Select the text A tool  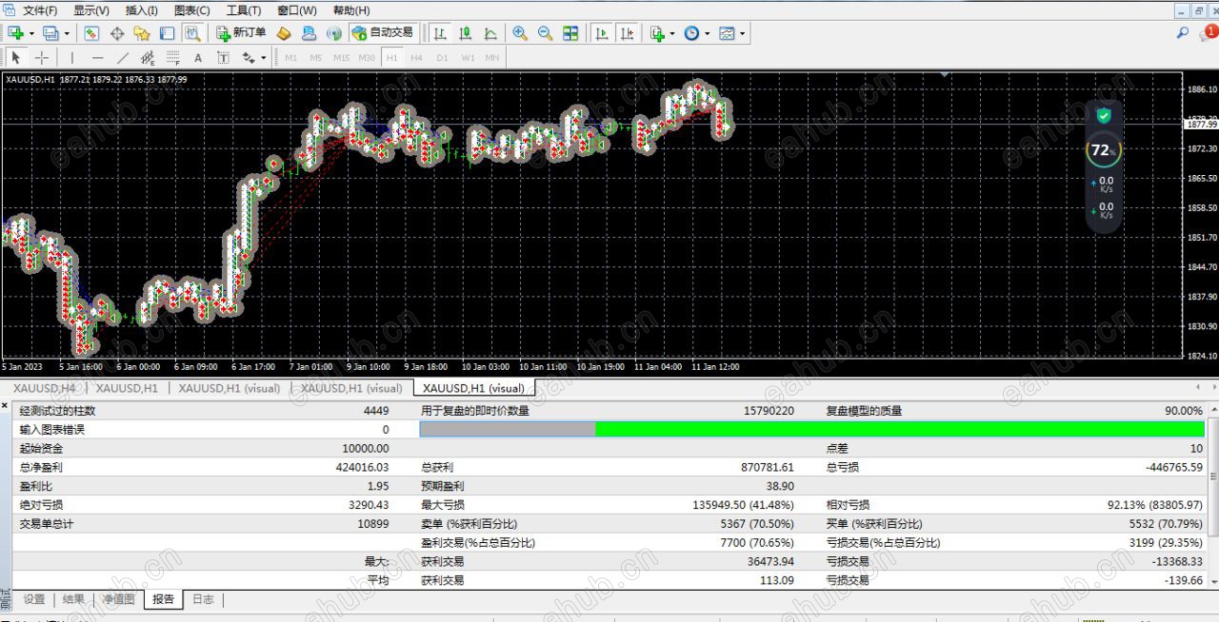coord(198,57)
